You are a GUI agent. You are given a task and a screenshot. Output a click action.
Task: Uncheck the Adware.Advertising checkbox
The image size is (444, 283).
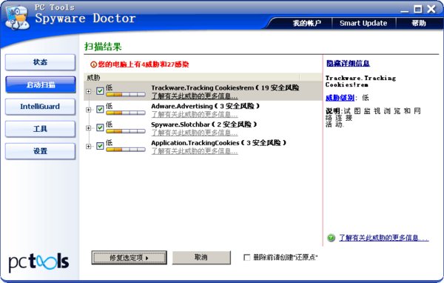100,109
